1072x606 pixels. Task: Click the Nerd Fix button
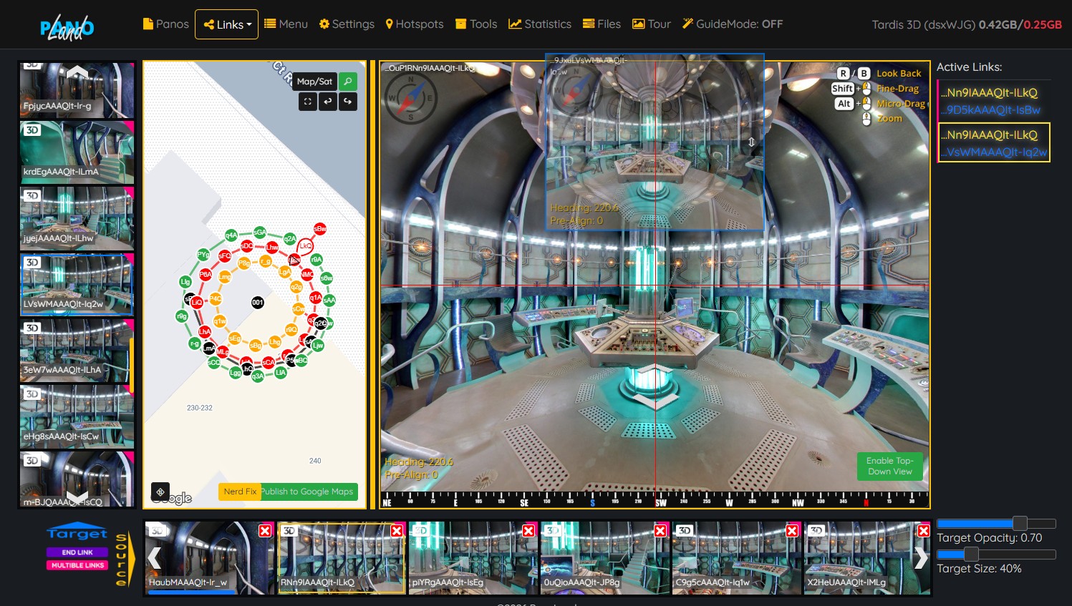240,492
